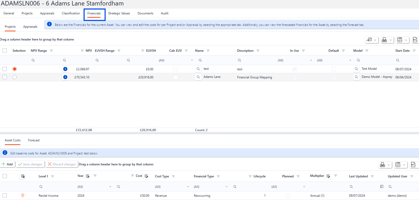The image size is (419, 215).
Task: Click bulk edit icon beside Year column
Action: tap(88, 176)
